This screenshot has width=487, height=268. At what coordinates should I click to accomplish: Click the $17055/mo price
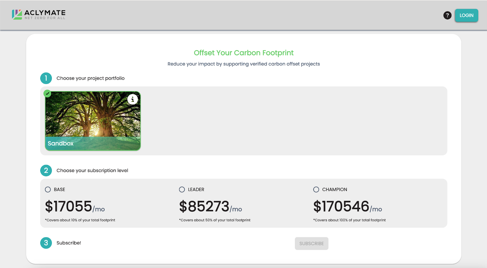coord(75,206)
